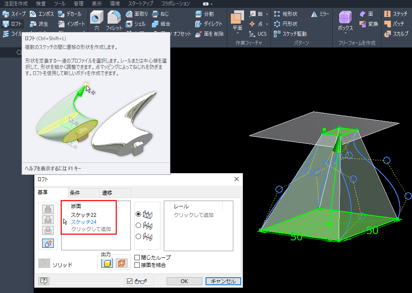
Task: Select the 矩形状 rectangular pattern tool
Action: pos(286,14)
